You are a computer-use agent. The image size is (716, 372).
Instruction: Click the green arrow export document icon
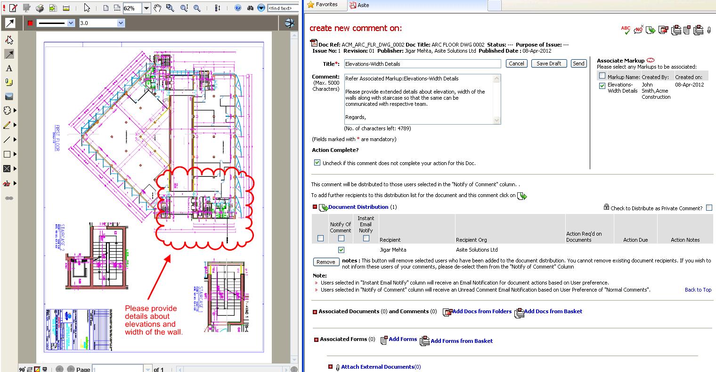click(x=53, y=8)
